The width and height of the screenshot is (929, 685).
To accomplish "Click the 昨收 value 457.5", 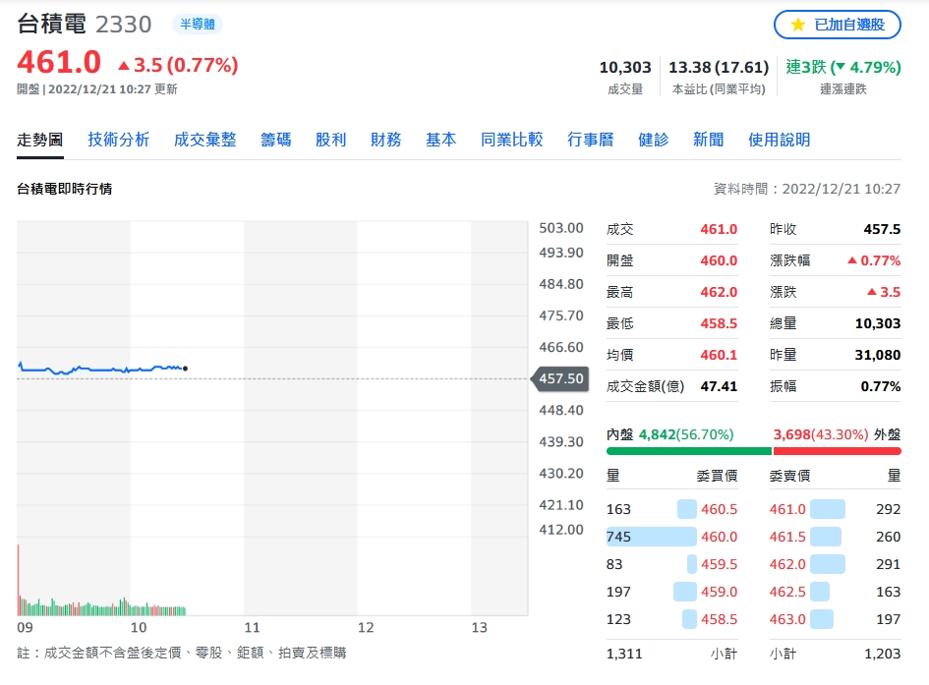I will click(882, 229).
